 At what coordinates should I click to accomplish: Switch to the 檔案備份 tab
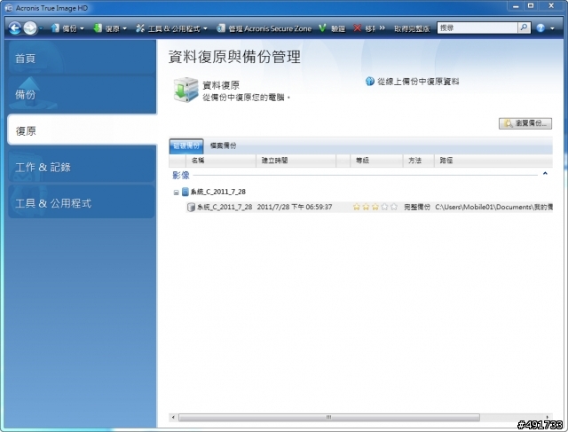coord(223,146)
